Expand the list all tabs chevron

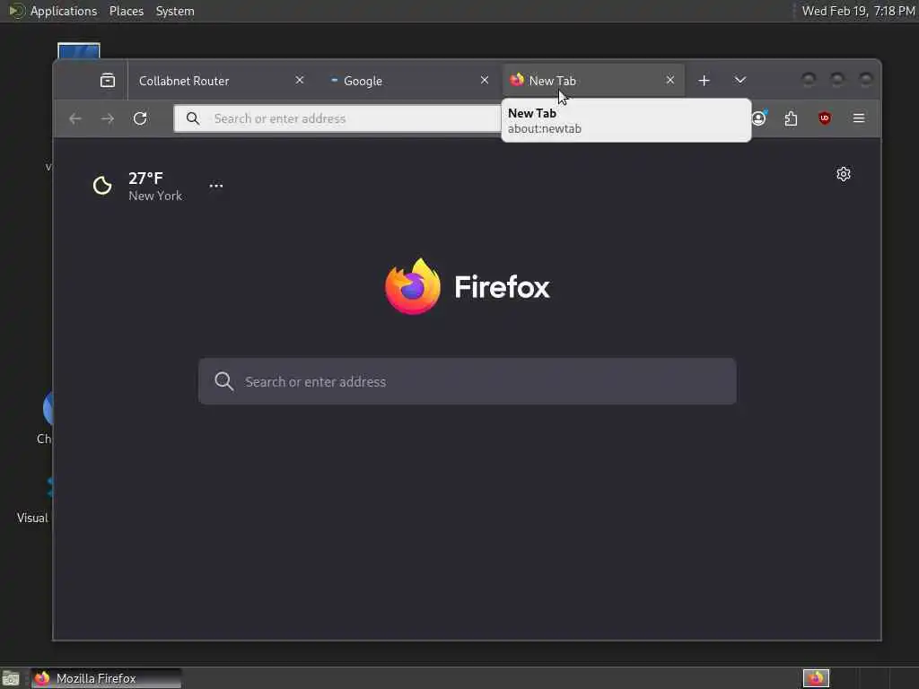[740, 80]
